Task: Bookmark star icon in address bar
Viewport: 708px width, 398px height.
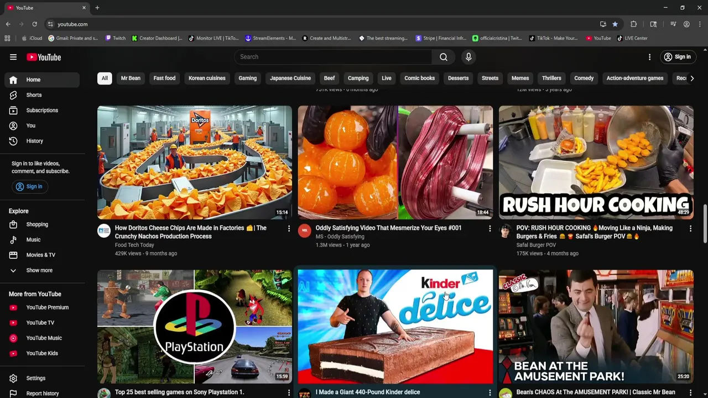Action: [615, 24]
